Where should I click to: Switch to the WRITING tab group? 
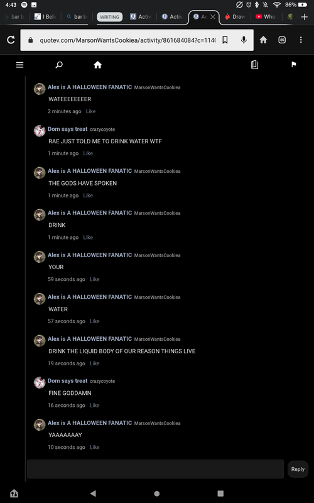(x=109, y=17)
